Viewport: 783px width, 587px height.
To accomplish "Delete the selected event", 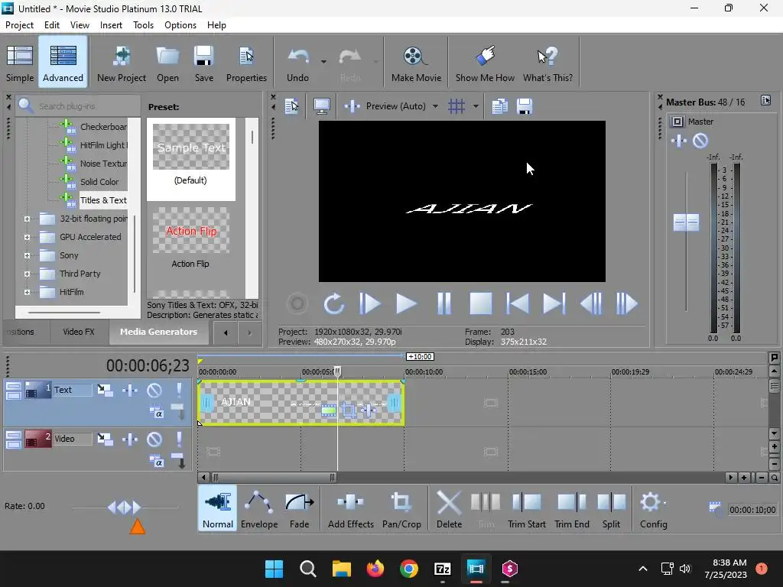I will pyautogui.click(x=449, y=509).
